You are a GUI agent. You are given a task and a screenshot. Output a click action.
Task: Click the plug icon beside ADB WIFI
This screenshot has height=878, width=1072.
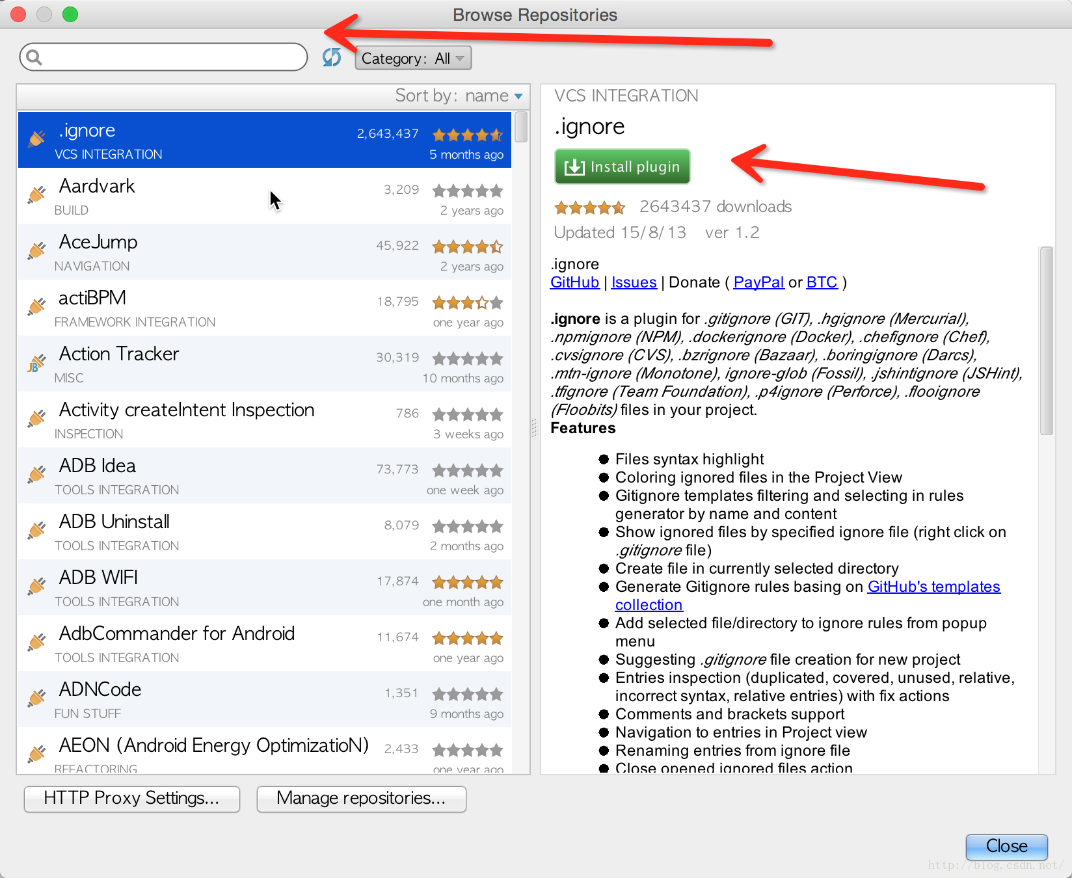pyautogui.click(x=37, y=586)
